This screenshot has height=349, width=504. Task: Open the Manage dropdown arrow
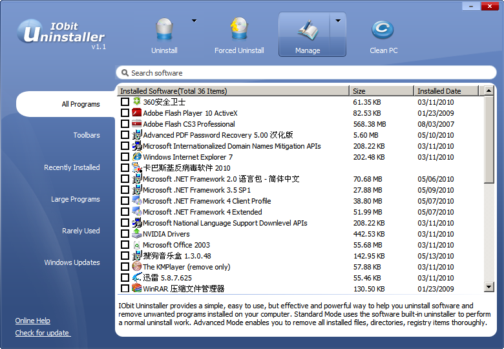coord(338,21)
